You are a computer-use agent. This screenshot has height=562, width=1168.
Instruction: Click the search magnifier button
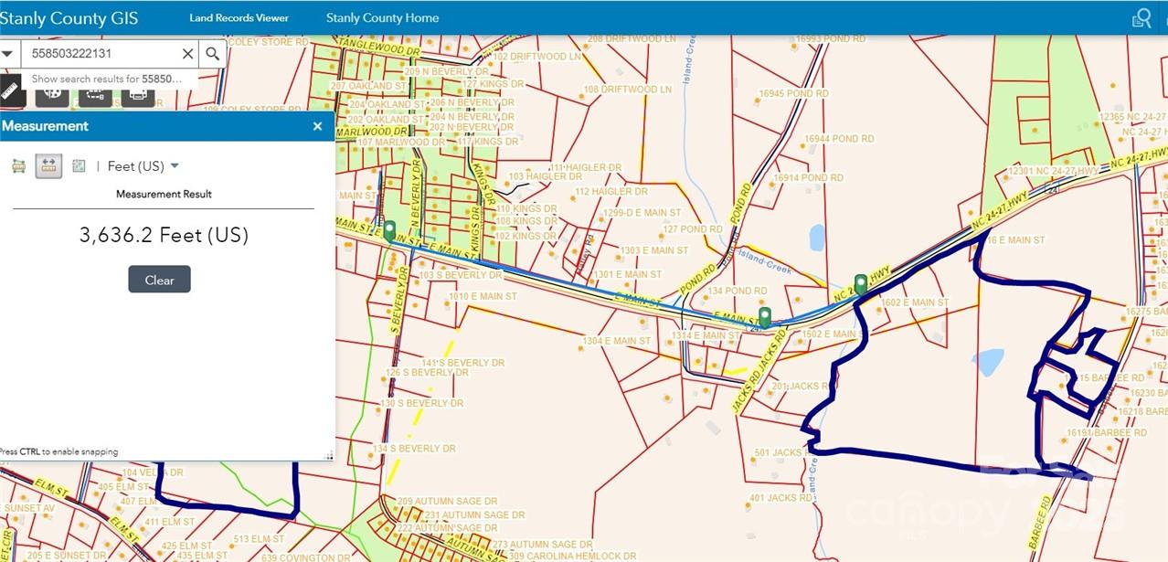[x=212, y=54]
